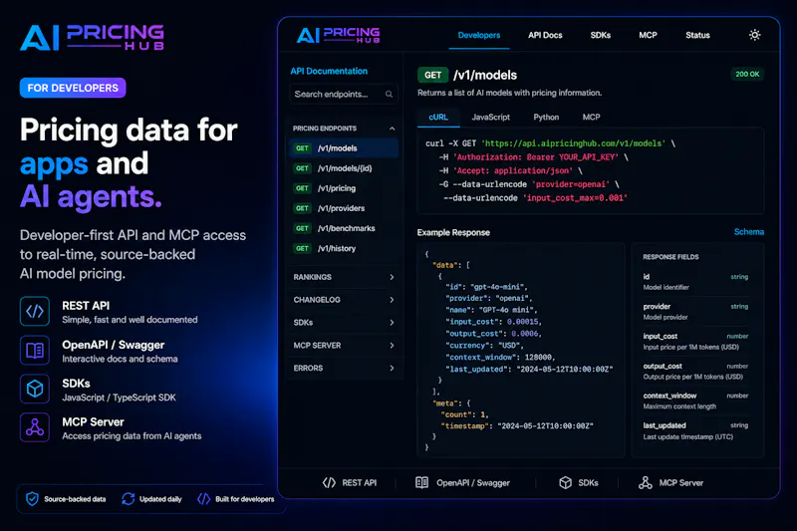Click the SDKs cube icon in left feature list
Viewport: 797px width, 531px height.
35,389
